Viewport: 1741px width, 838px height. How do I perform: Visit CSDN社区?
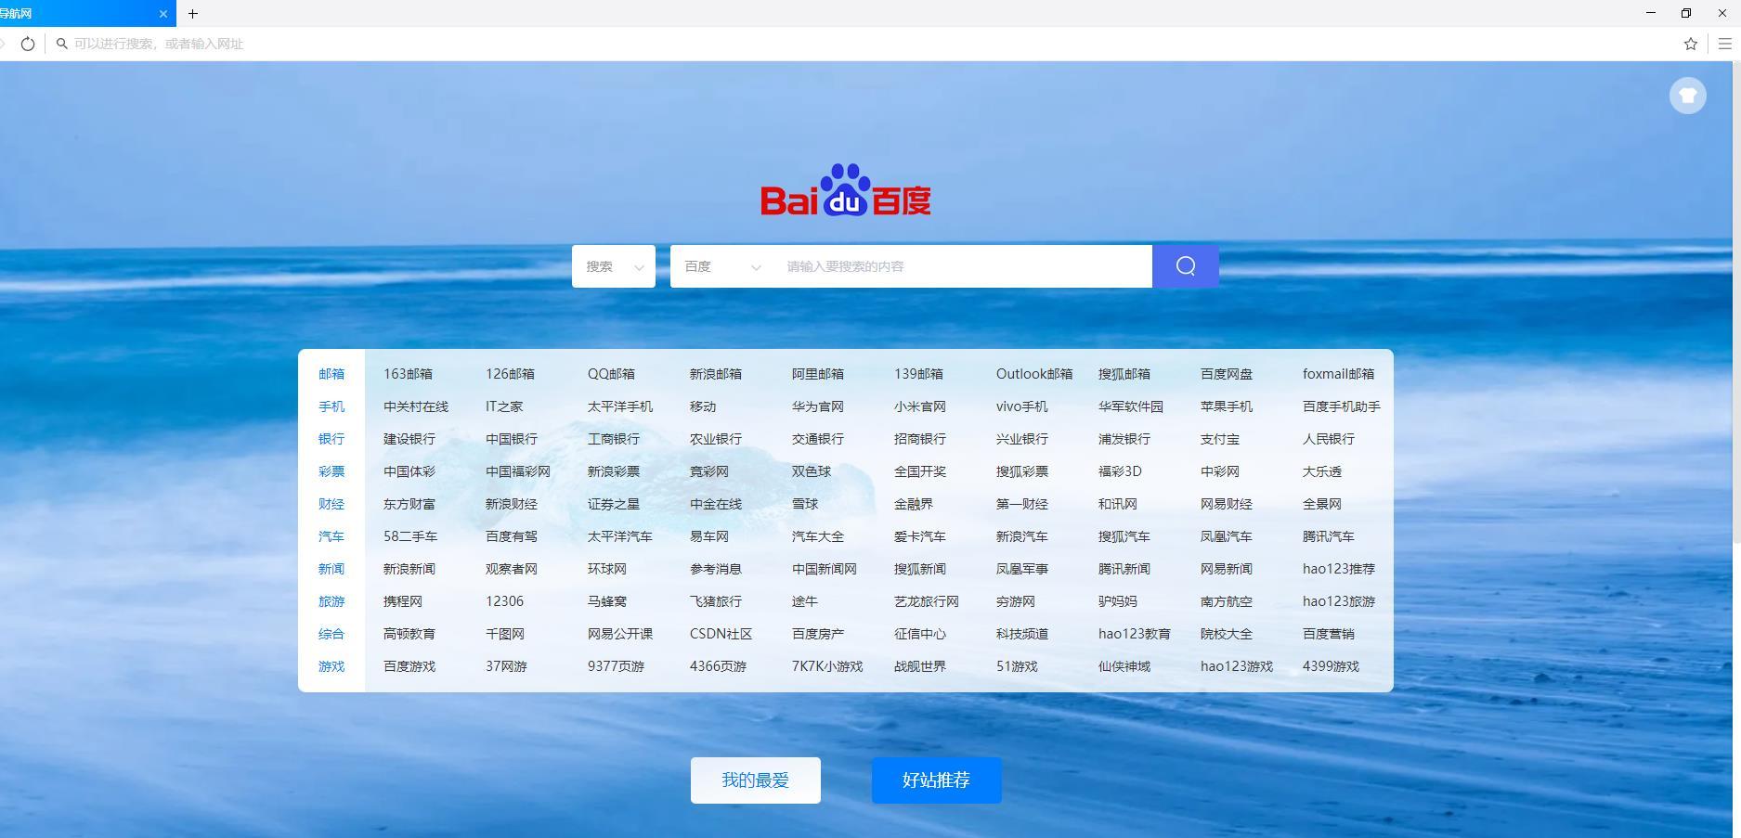[721, 634]
